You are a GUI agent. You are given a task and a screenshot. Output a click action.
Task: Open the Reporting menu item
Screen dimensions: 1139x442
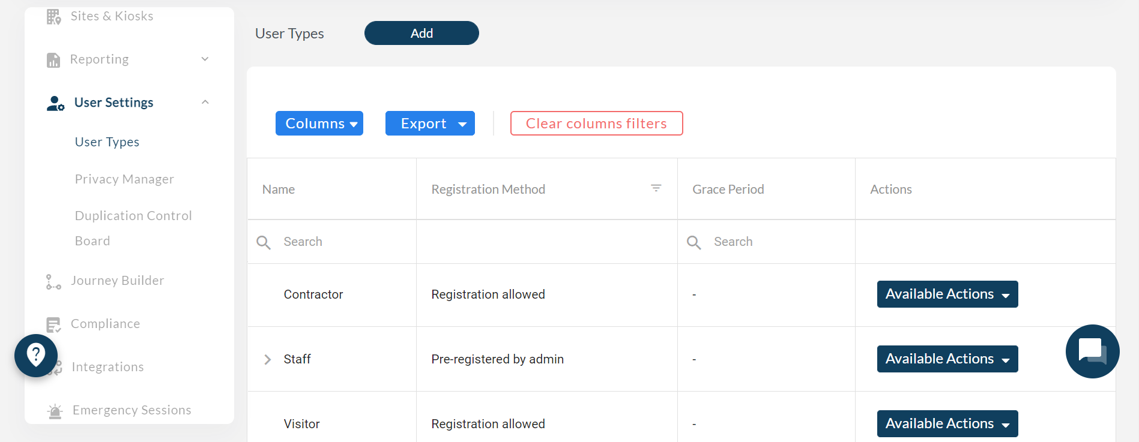[x=100, y=59]
